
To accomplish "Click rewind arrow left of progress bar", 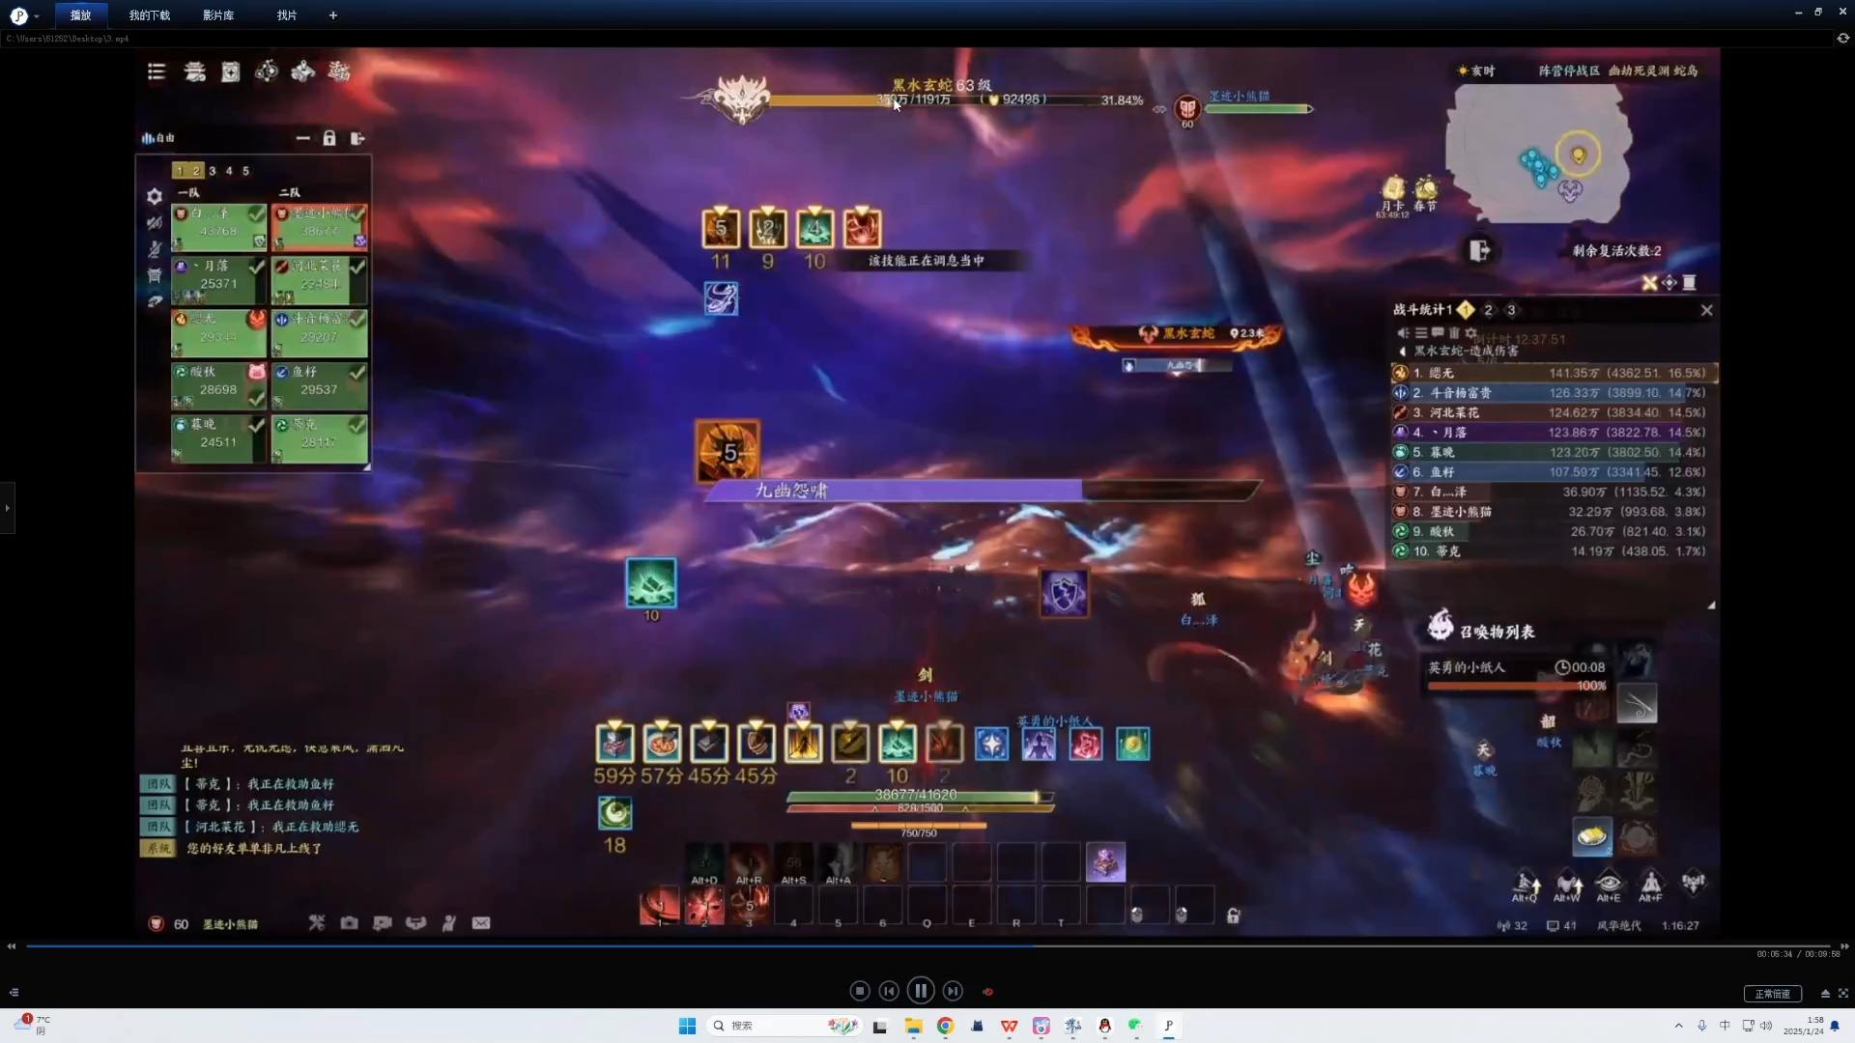I will (12, 946).
